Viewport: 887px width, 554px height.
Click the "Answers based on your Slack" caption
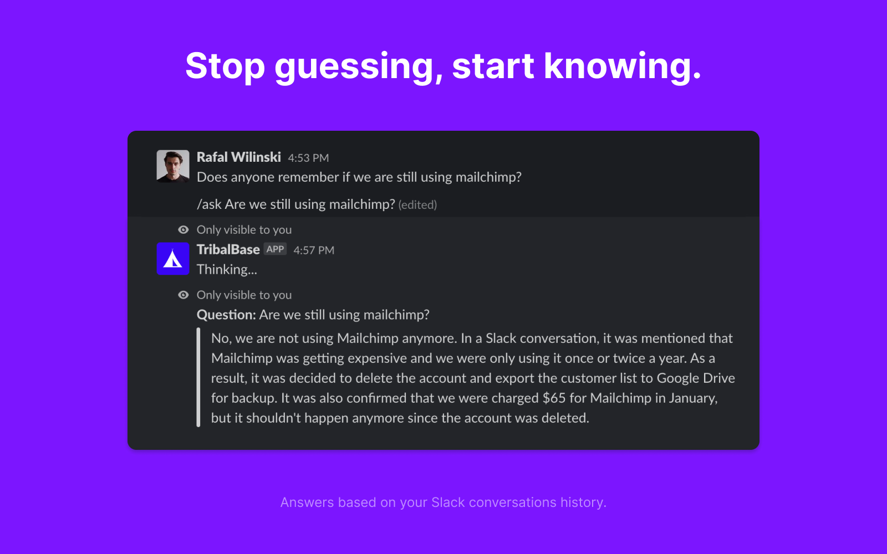tap(443, 502)
